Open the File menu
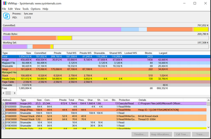 tap(4, 9)
